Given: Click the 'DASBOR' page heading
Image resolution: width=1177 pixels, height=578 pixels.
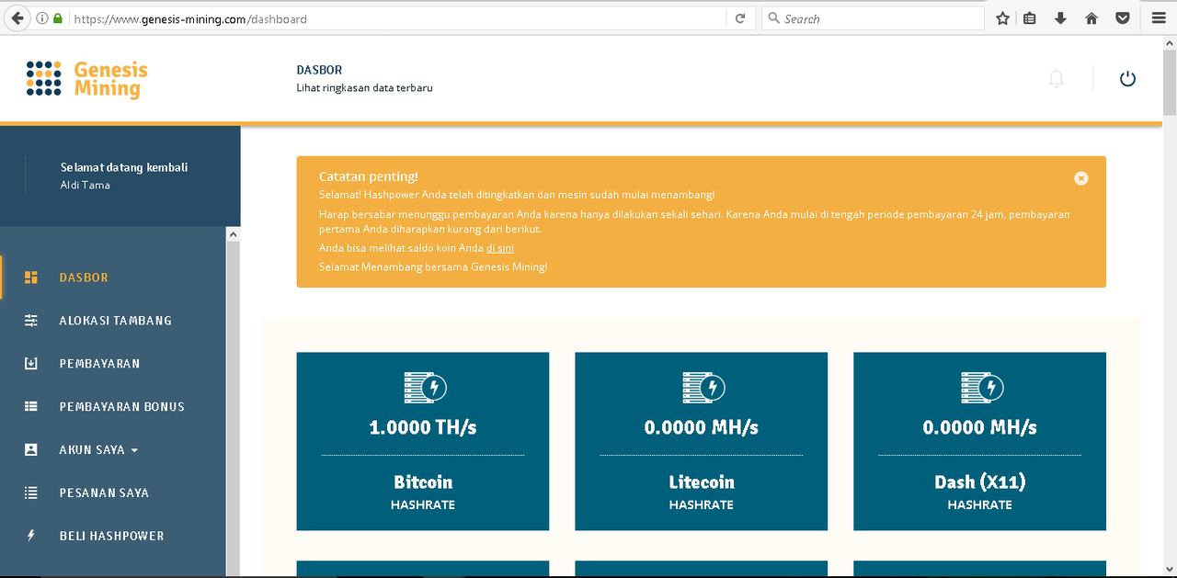Looking at the screenshot, I should click(x=319, y=70).
